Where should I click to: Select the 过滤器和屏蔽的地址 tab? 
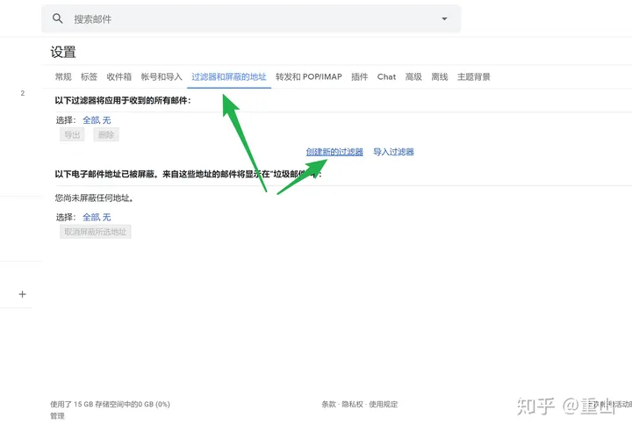pyautogui.click(x=229, y=76)
